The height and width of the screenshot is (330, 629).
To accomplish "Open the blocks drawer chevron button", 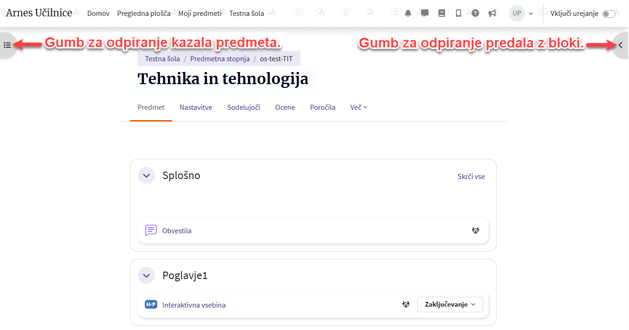I will 621,45.
